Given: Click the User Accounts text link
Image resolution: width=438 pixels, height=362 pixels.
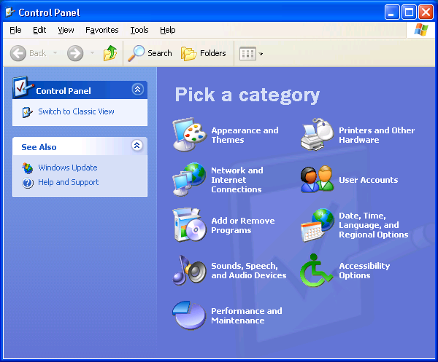Looking at the screenshot, I should coord(368,180).
